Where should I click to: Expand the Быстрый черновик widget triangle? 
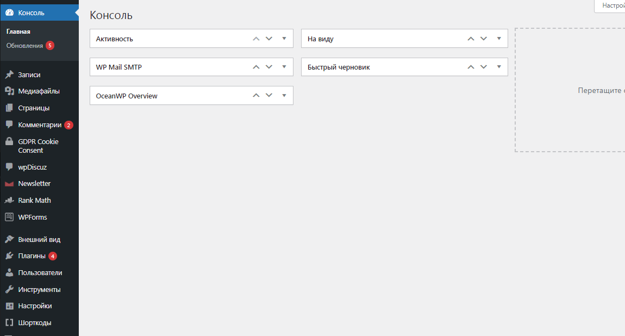pyautogui.click(x=498, y=67)
